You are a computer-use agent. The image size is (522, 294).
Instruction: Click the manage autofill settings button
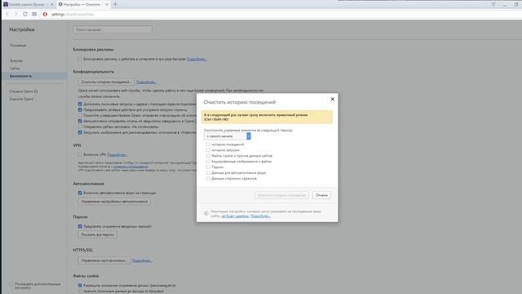pyautogui.click(x=114, y=202)
